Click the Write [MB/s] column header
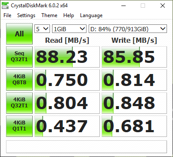Screen dimensions: 173x157 coord(134,40)
